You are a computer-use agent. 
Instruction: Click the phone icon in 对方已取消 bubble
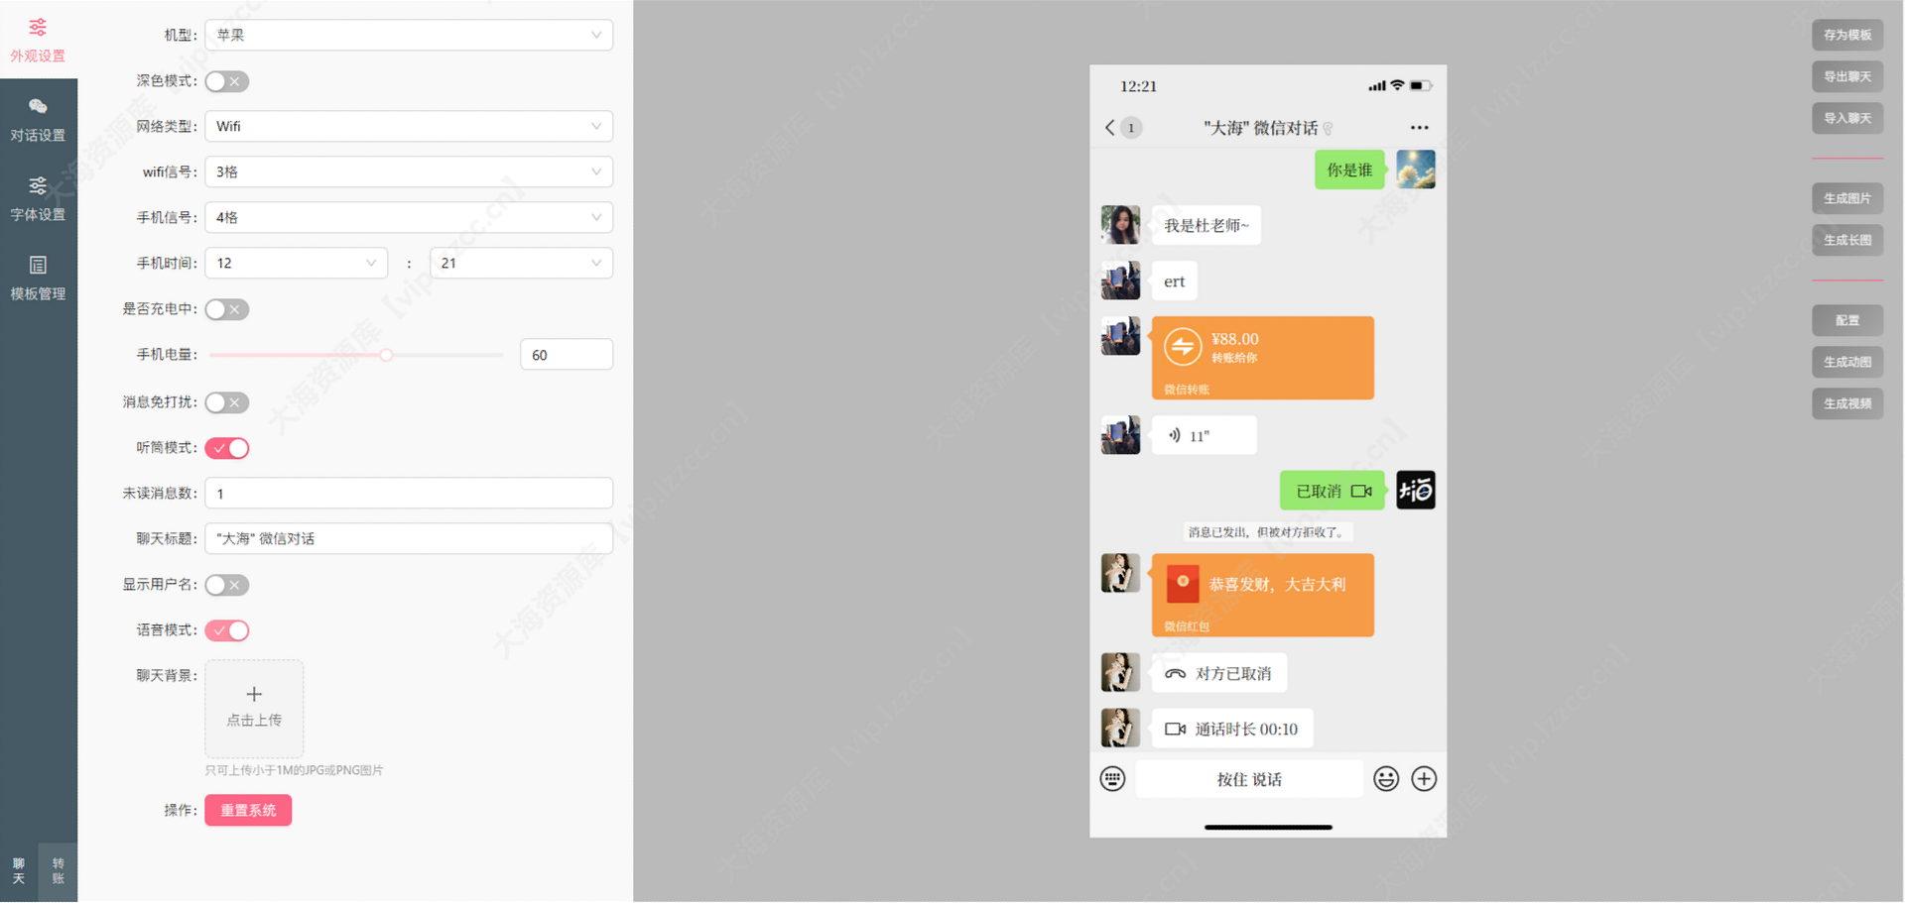click(1176, 674)
